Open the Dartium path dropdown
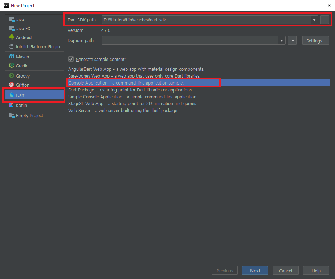The height and width of the screenshot is (279, 335). pos(282,40)
